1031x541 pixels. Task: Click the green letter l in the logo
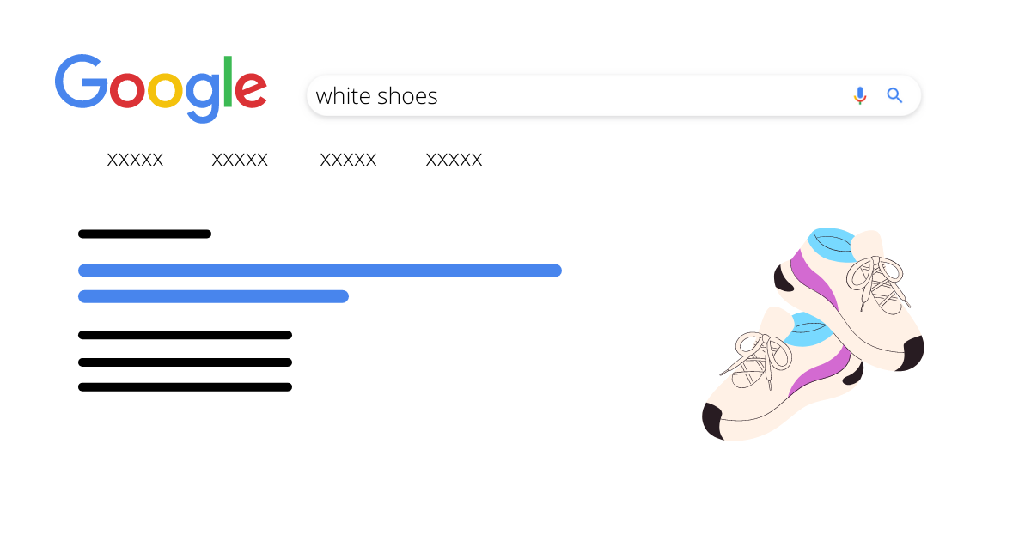click(229, 82)
